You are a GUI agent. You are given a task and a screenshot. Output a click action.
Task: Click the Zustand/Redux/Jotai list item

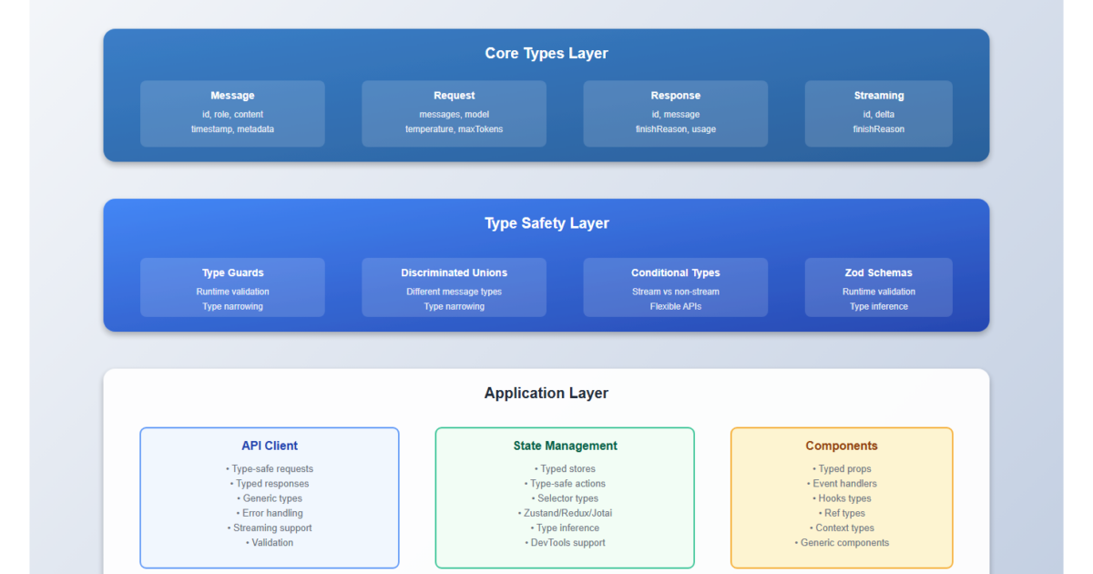(565, 513)
